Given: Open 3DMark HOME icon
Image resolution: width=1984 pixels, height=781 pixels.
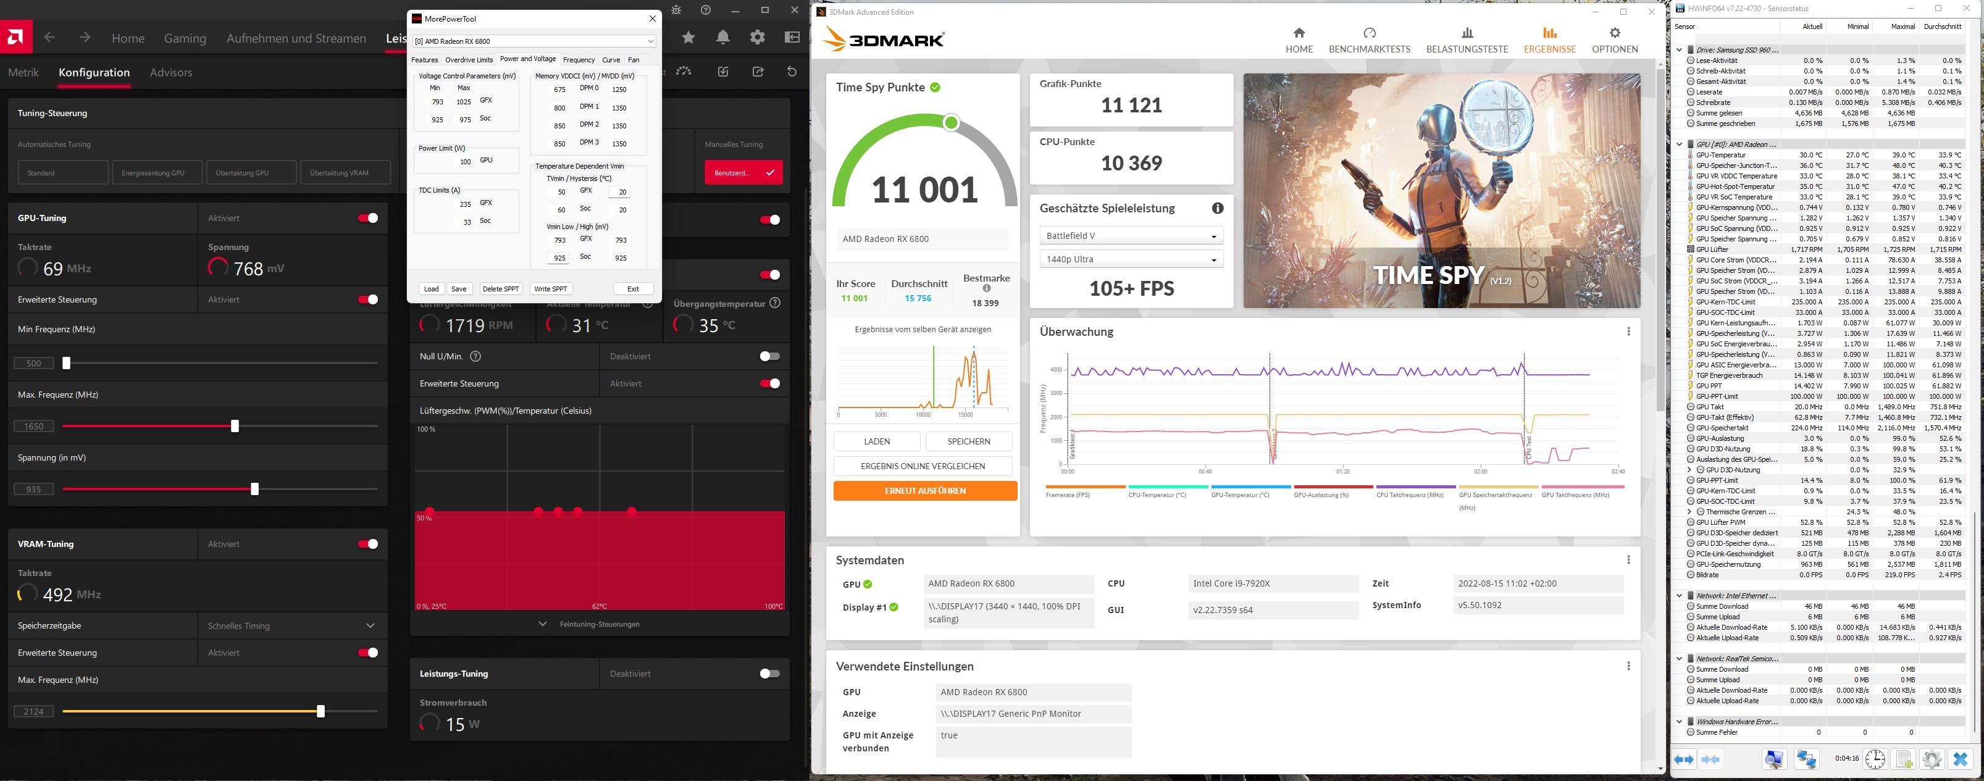Looking at the screenshot, I should [x=1299, y=32].
